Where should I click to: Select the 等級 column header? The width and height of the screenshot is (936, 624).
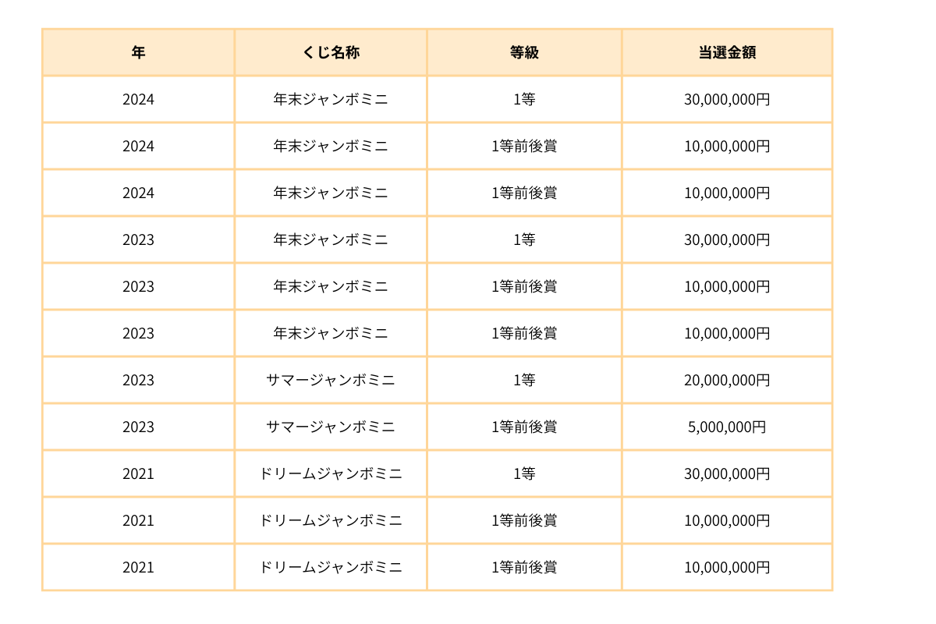point(524,52)
